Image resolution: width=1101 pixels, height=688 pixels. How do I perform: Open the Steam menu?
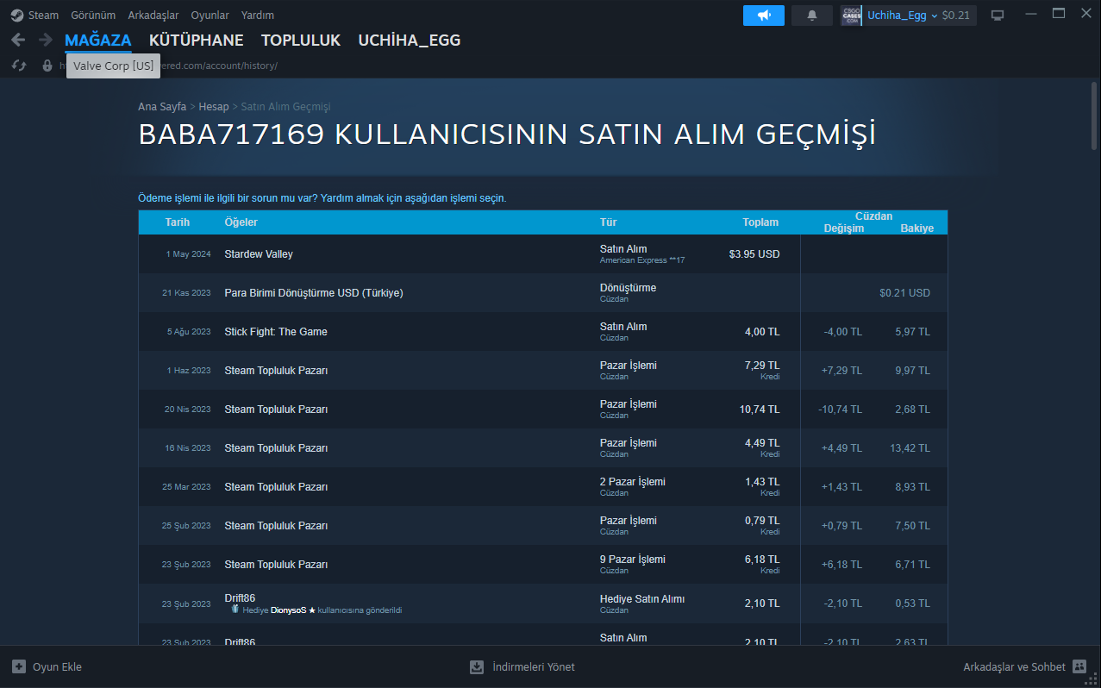(43, 16)
